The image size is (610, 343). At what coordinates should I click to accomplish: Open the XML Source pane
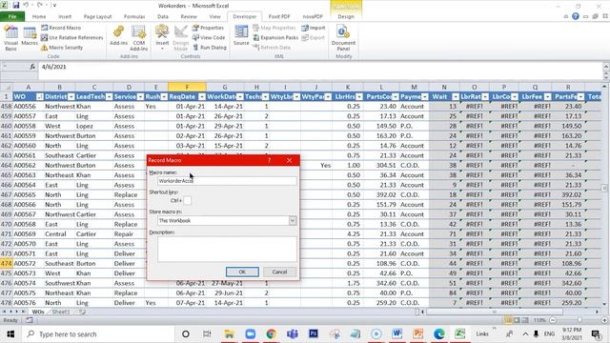241,35
